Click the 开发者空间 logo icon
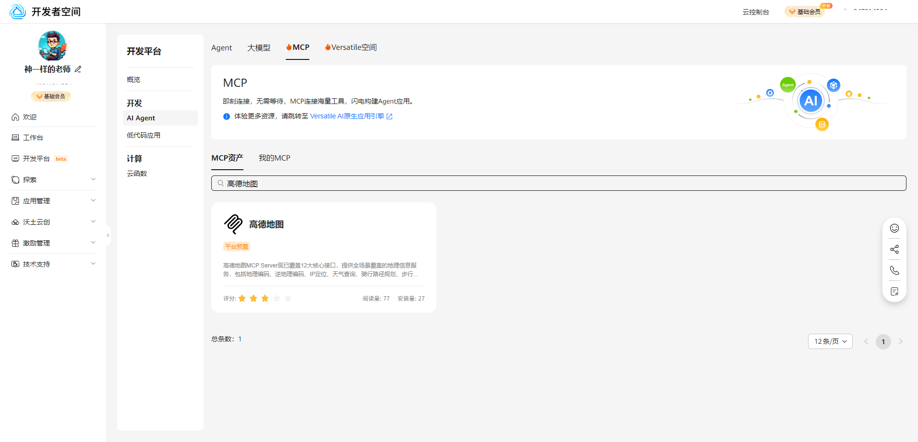 [x=17, y=12]
